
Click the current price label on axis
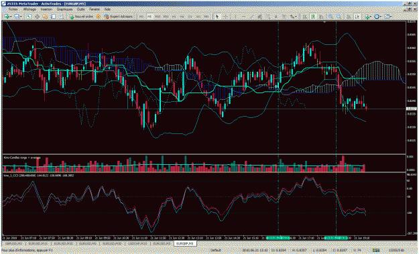(411, 109)
